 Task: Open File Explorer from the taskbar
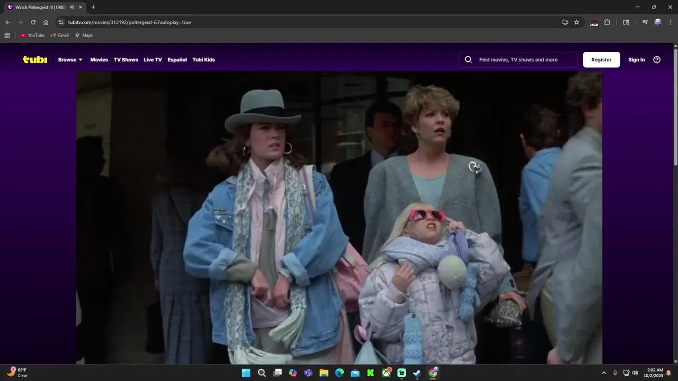(324, 373)
